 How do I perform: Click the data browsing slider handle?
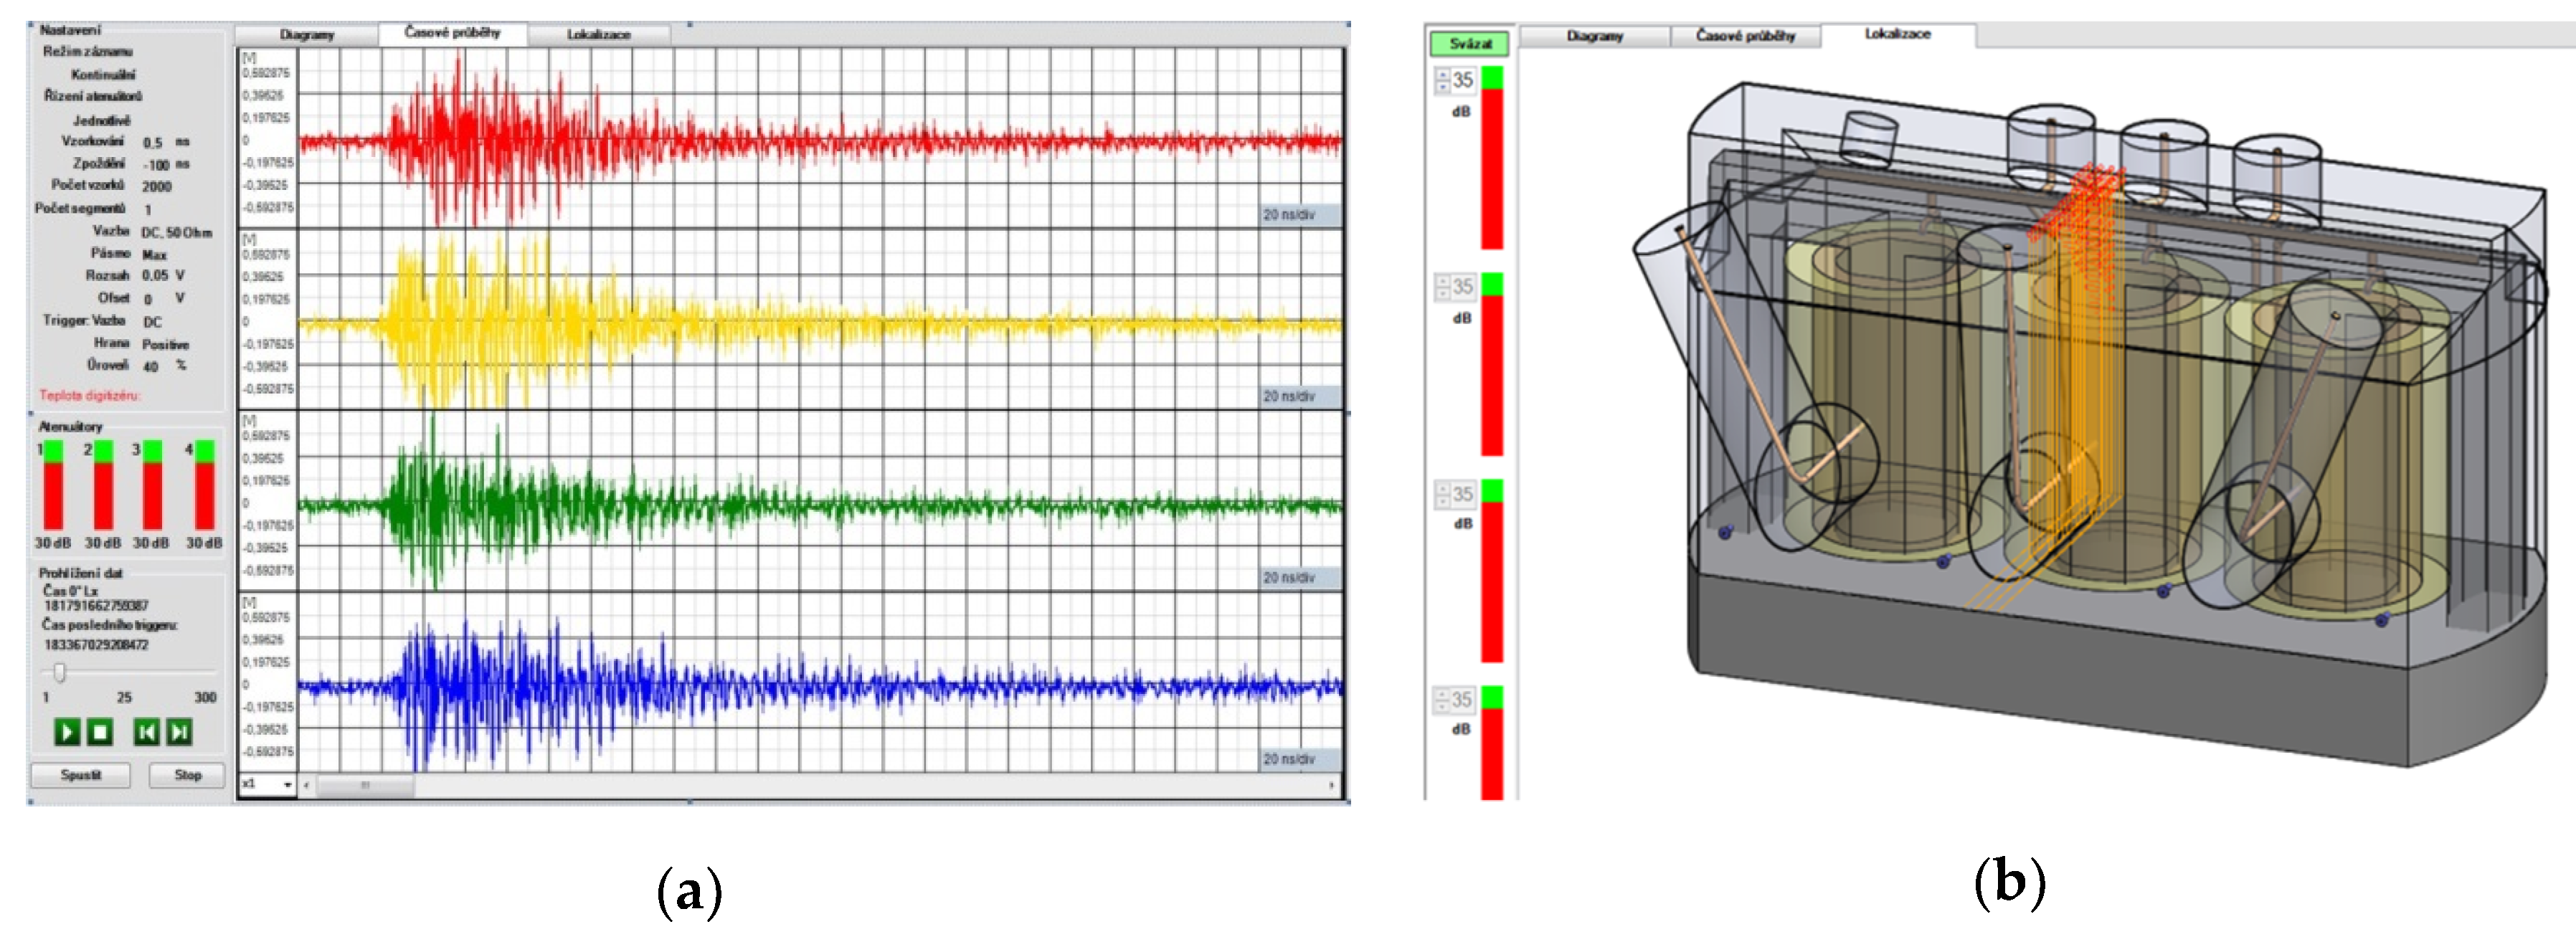(59, 672)
